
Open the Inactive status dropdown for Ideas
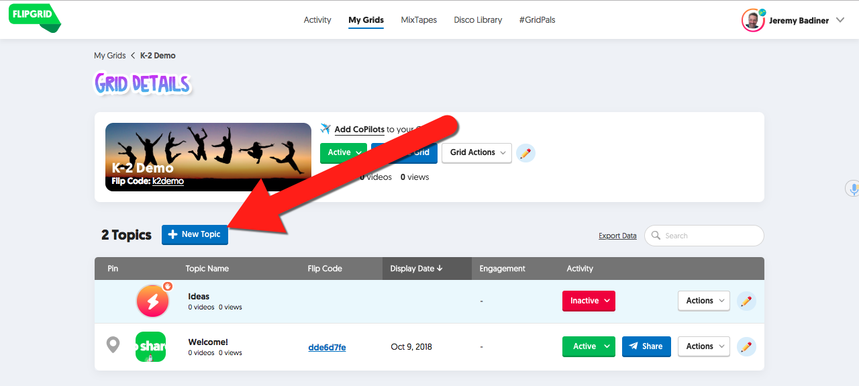click(589, 301)
